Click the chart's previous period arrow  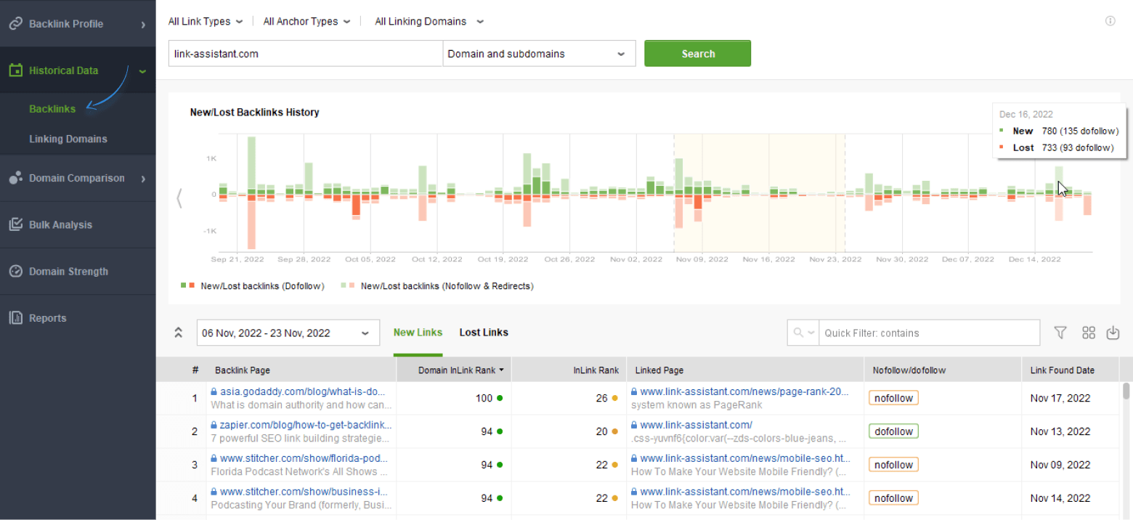(179, 198)
